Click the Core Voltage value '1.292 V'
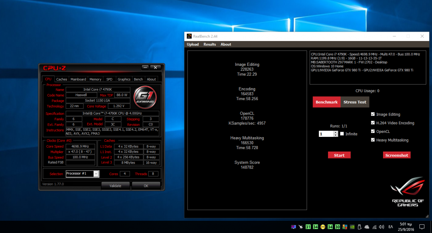The width and height of the screenshot is (432, 233). coord(119,106)
